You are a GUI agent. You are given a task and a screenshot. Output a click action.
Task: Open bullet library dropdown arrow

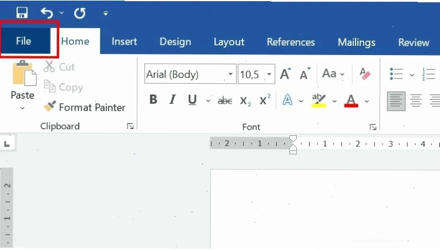point(412,75)
